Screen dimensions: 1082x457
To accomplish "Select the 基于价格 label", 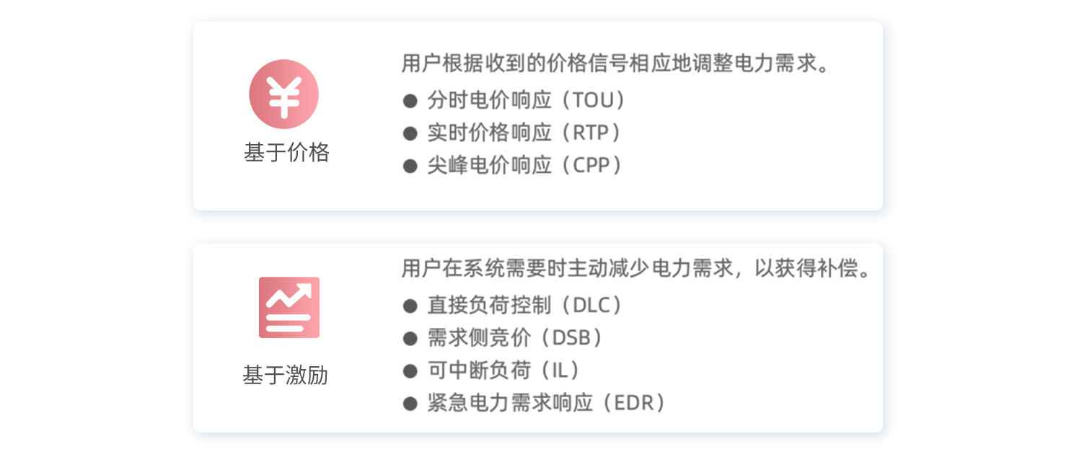I will (x=286, y=153).
